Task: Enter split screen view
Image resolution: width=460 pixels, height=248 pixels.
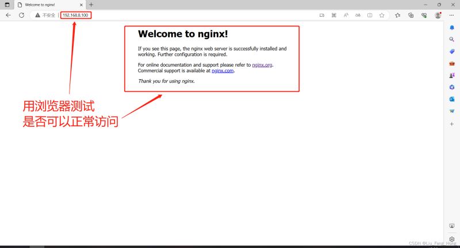Action: pyautogui.click(x=370, y=15)
